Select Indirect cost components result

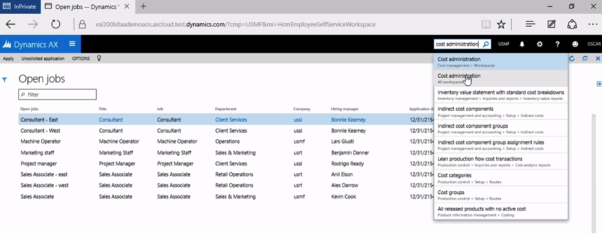(x=501, y=112)
